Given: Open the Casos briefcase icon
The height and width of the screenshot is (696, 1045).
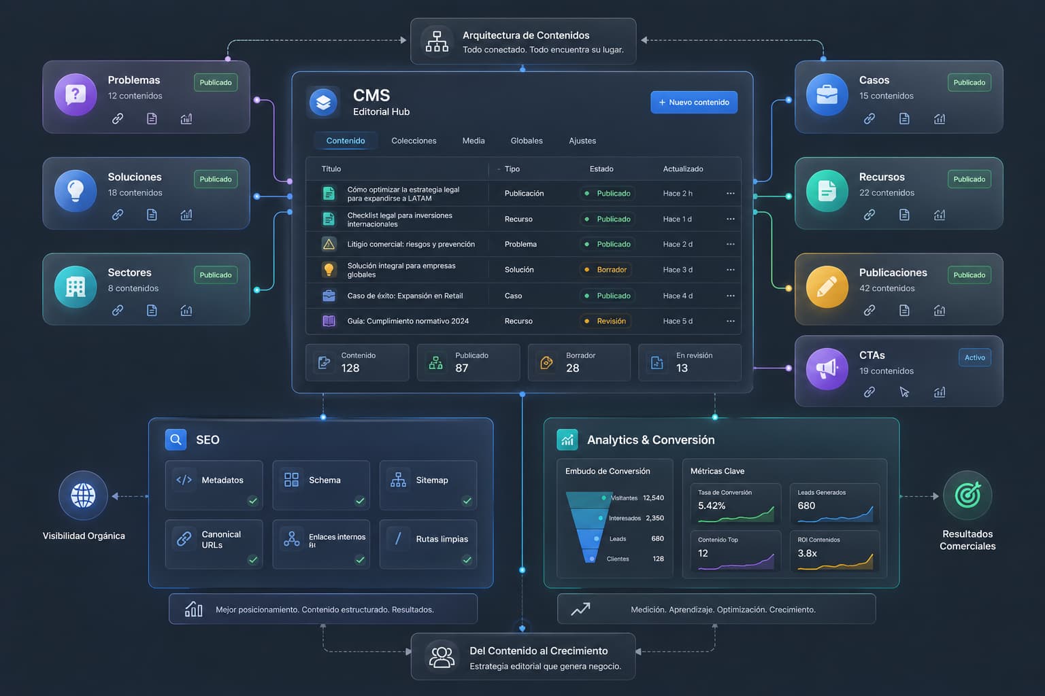Looking at the screenshot, I should tap(827, 95).
